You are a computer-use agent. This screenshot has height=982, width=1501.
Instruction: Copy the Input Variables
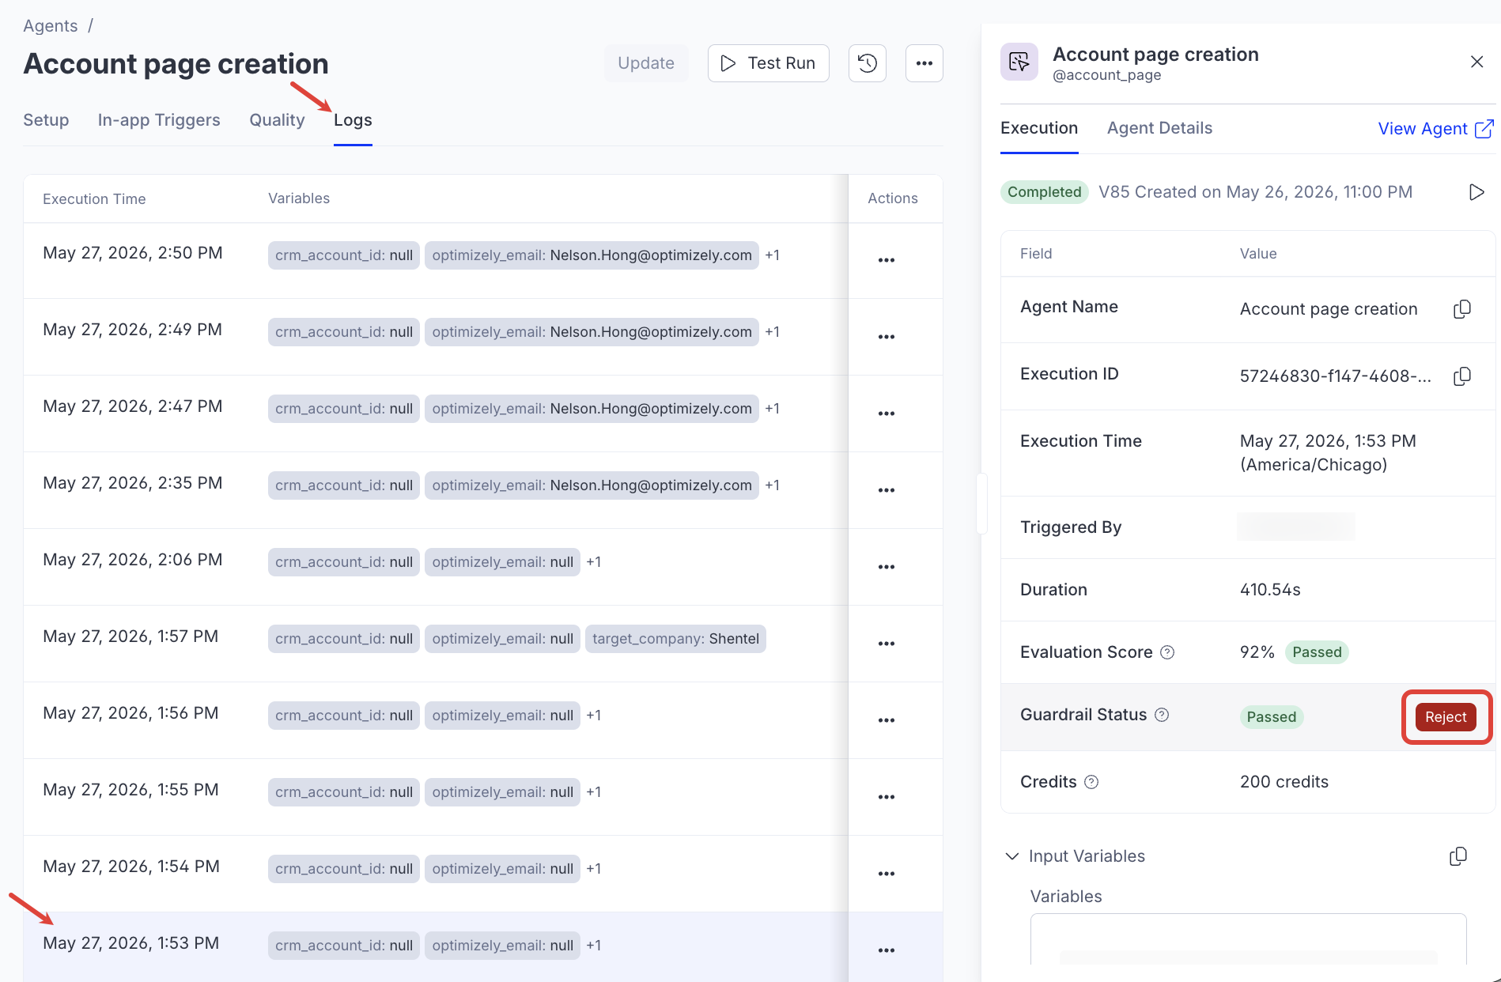[x=1458, y=856]
